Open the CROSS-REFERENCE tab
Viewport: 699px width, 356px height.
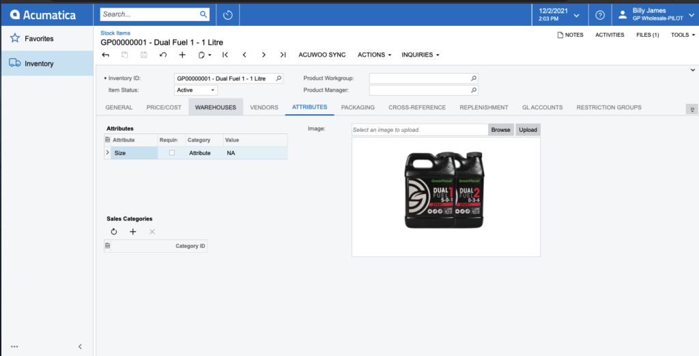(417, 107)
